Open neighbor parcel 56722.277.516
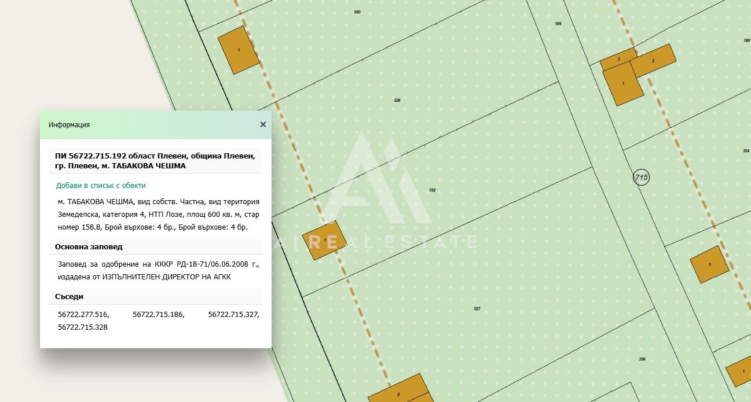 click(x=83, y=315)
